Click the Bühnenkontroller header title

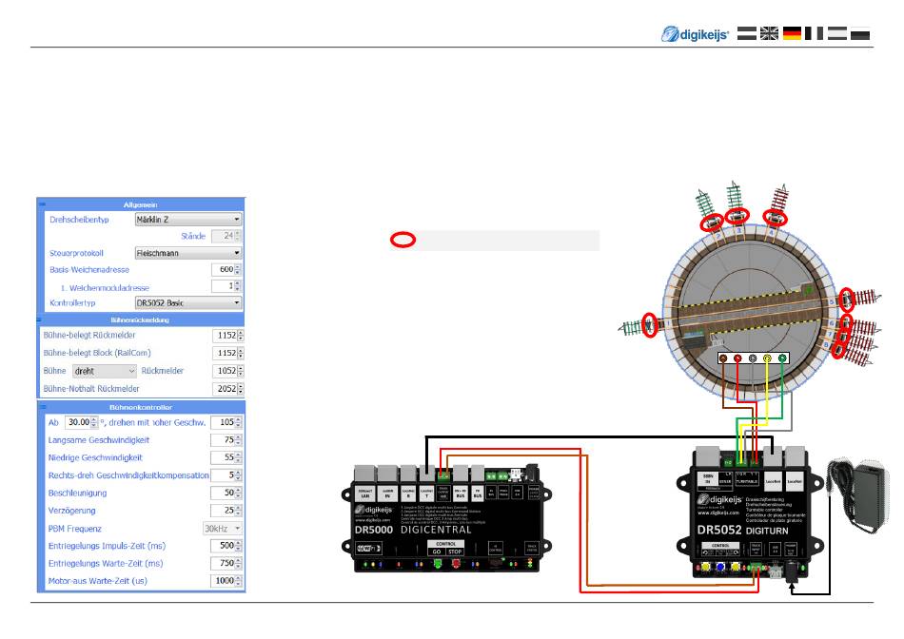tap(141, 407)
